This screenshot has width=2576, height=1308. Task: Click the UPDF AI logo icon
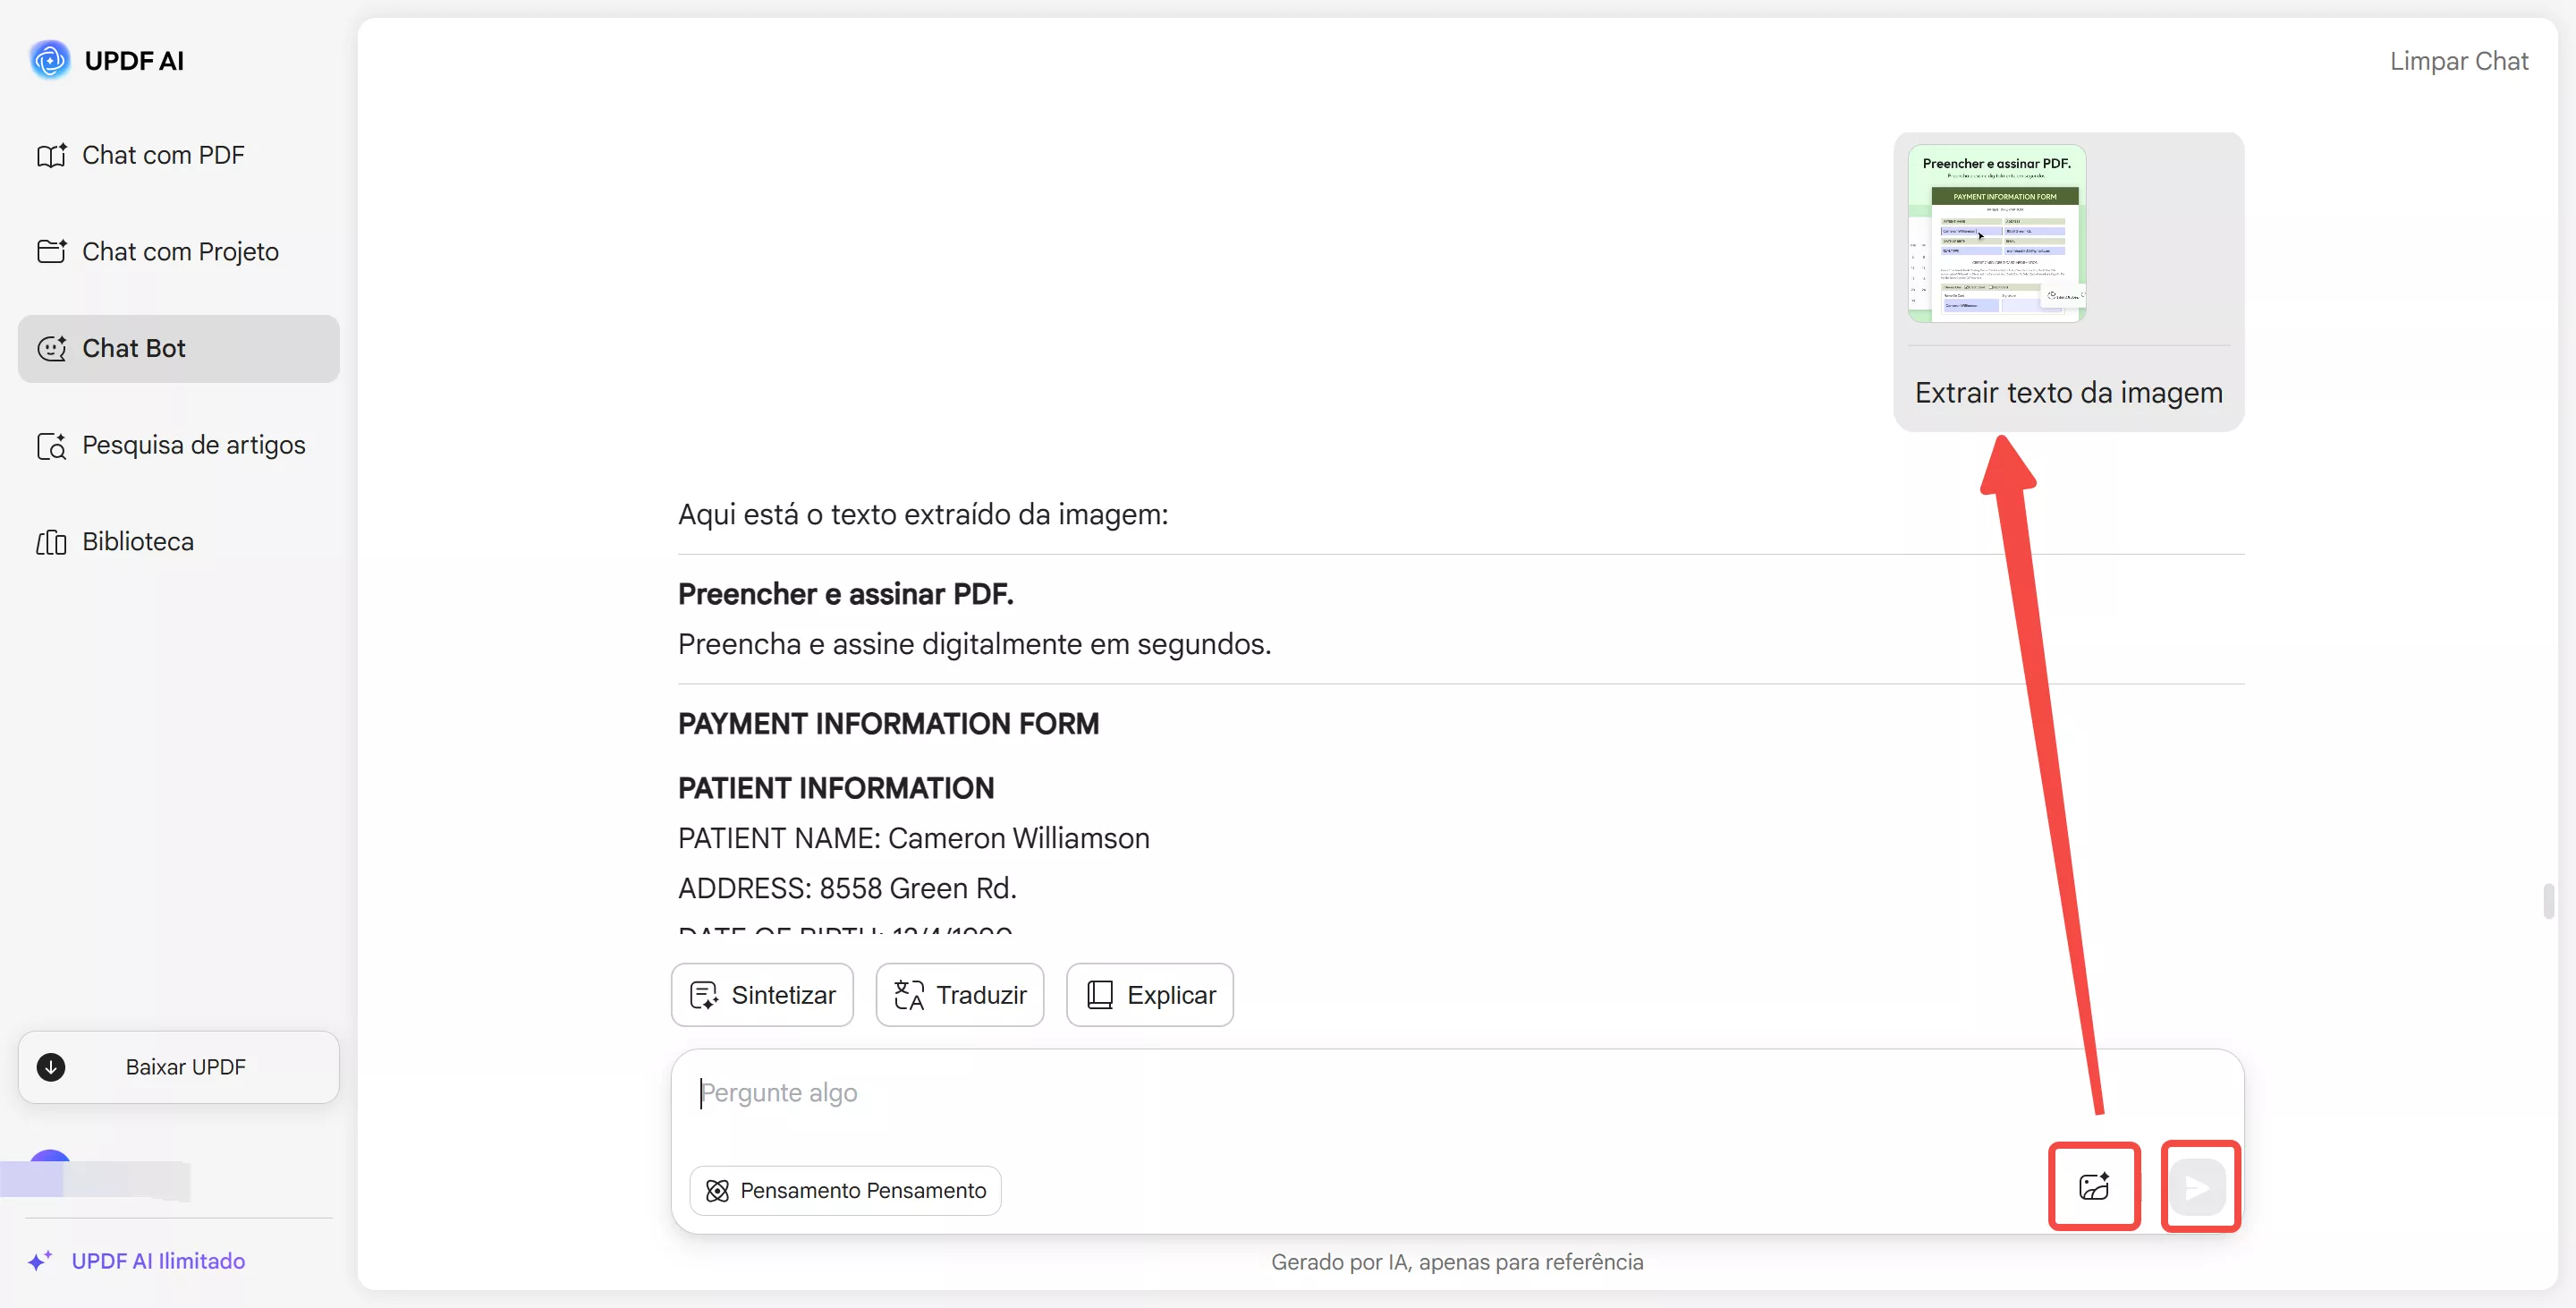tap(49, 60)
